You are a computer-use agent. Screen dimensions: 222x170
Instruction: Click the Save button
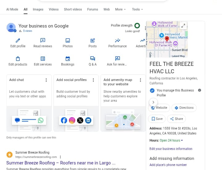point(157,119)
